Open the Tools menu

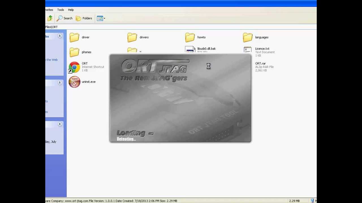(x=61, y=10)
